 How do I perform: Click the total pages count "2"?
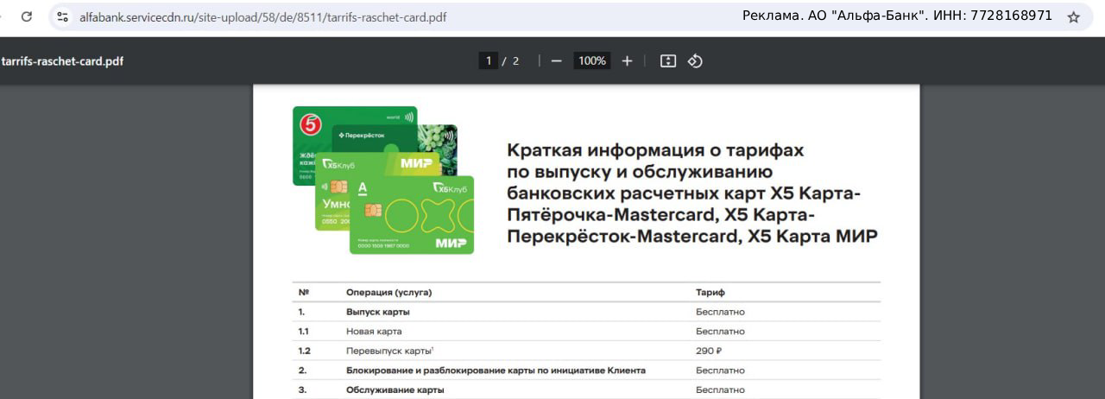(x=515, y=60)
